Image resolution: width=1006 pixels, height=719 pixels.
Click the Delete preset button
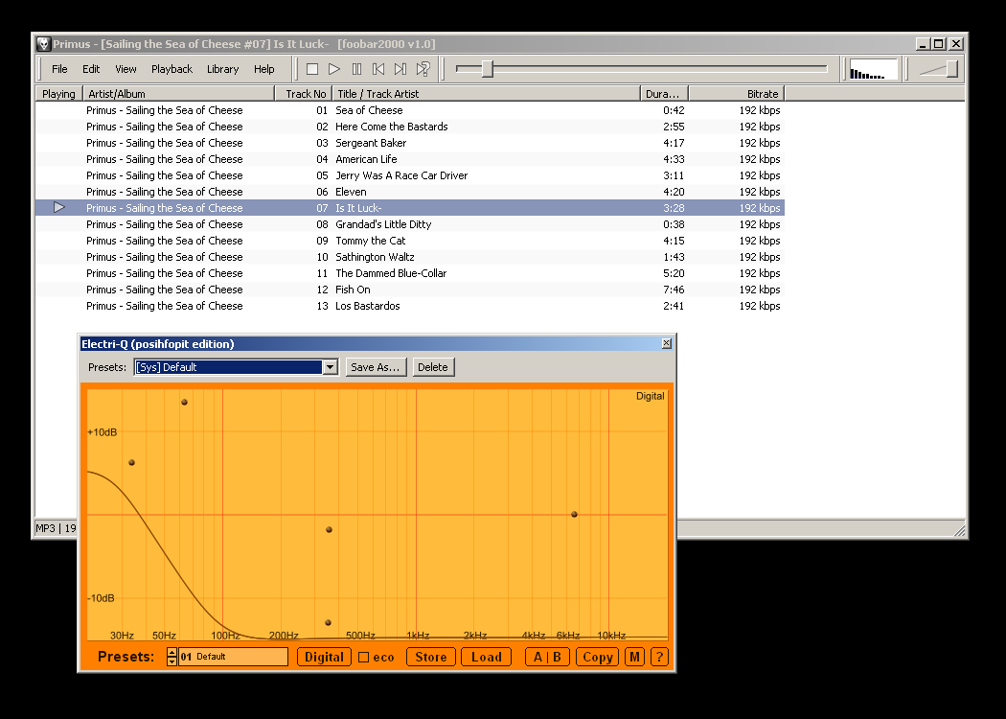(x=433, y=367)
